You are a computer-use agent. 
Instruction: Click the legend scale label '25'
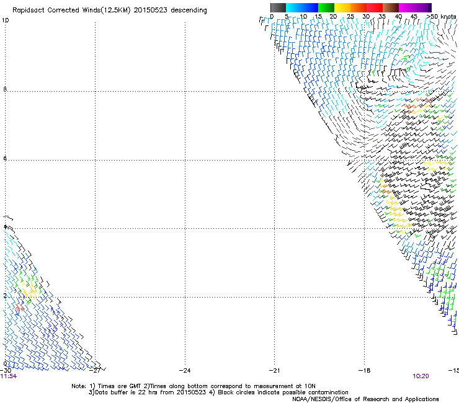(x=350, y=16)
